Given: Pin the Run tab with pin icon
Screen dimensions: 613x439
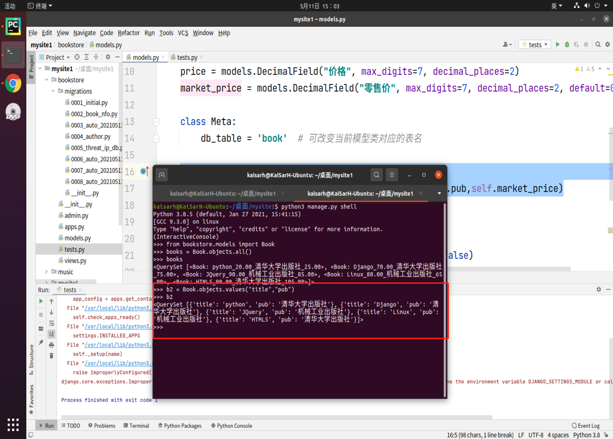Looking at the screenshot, I should pos(41,342).
